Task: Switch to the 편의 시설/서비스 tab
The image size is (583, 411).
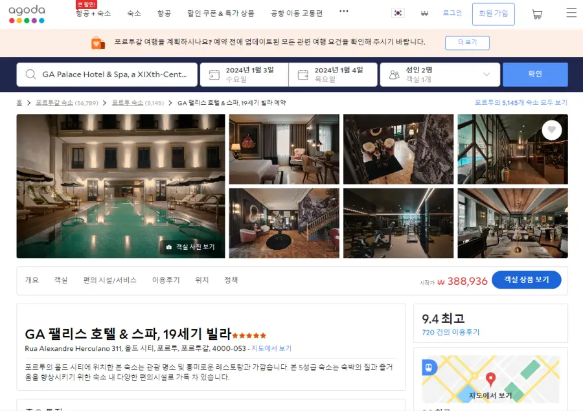Action: [110, 280]
